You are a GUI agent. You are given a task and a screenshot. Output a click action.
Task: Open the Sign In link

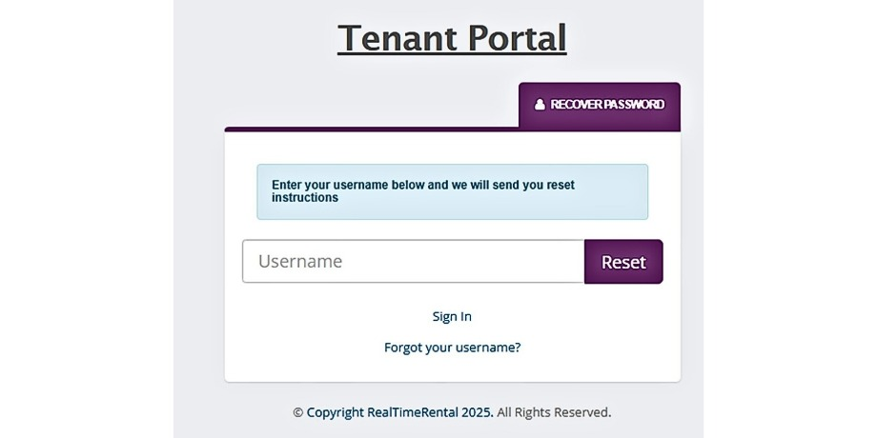tap(452, 316)
